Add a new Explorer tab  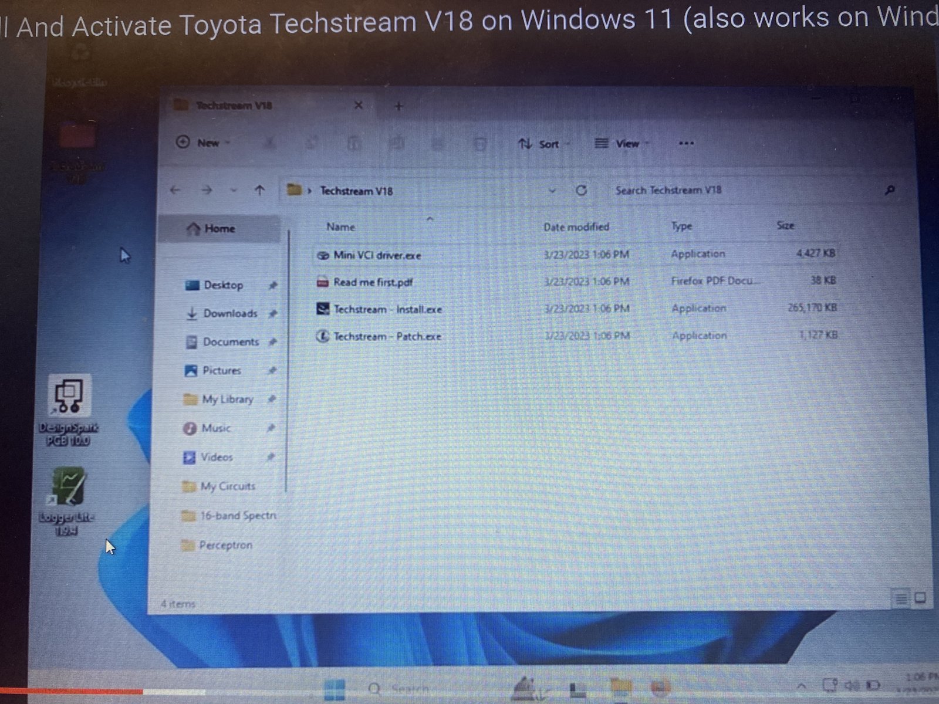(x=398, y=106)
